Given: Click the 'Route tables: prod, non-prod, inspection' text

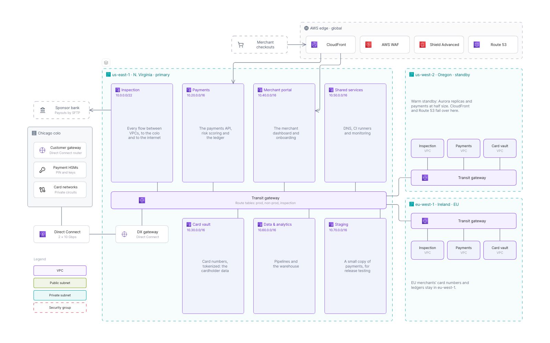Looking at the screenshot, I should click(265, 203).
